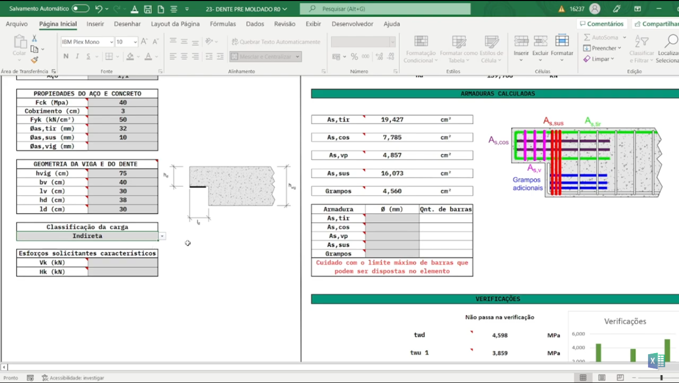This screenshot has height=383, width=679.
Task: Switch to the Fórmulas ribbon tab
Action: click(223, 24)
